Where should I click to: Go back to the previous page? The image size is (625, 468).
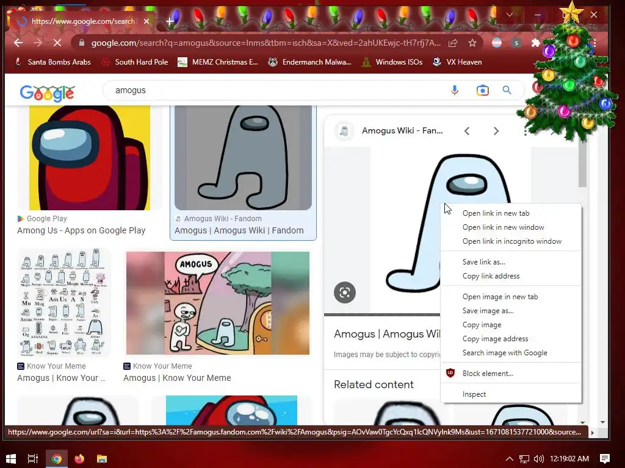click(x=18, y=43)
